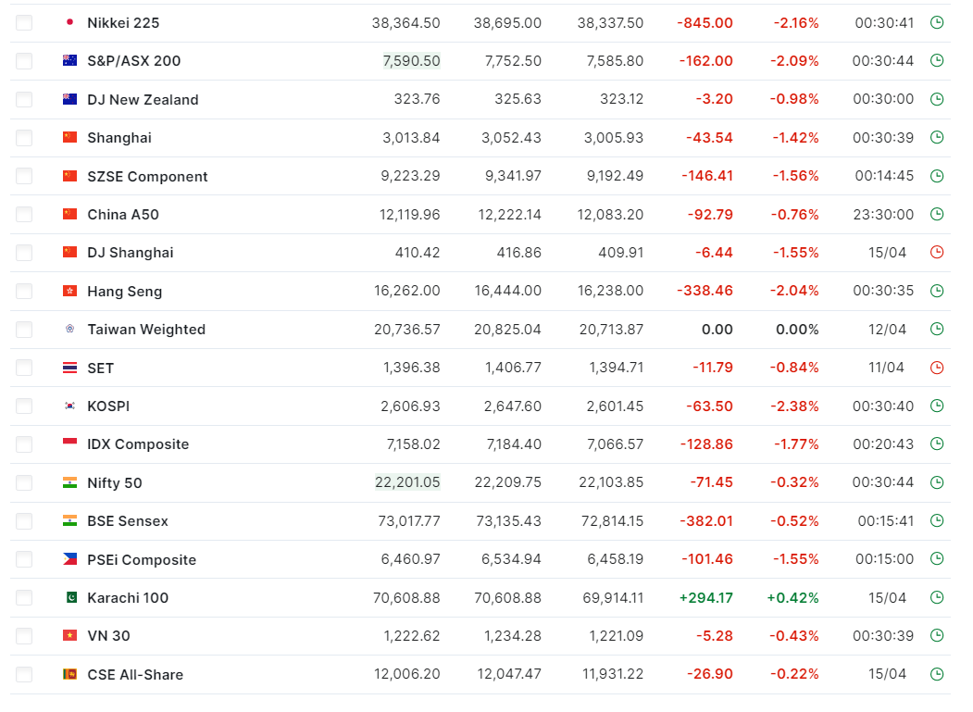The width and height of the screenshot is (973, 712).
Task: Click the South Korea flag next to KOSPI
Action: (70, 406)
